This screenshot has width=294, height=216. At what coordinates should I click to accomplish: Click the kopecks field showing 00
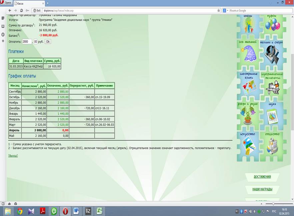35,42
